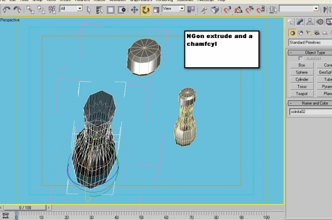This screenshot has width=332, height=220.
Task: Click the Cylinder primitive button
Action: (302, 79)
